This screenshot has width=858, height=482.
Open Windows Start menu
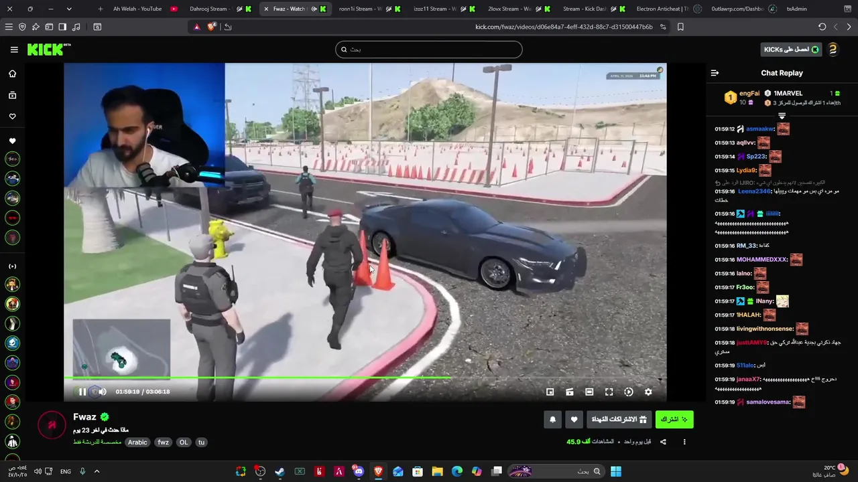point(616,471)
